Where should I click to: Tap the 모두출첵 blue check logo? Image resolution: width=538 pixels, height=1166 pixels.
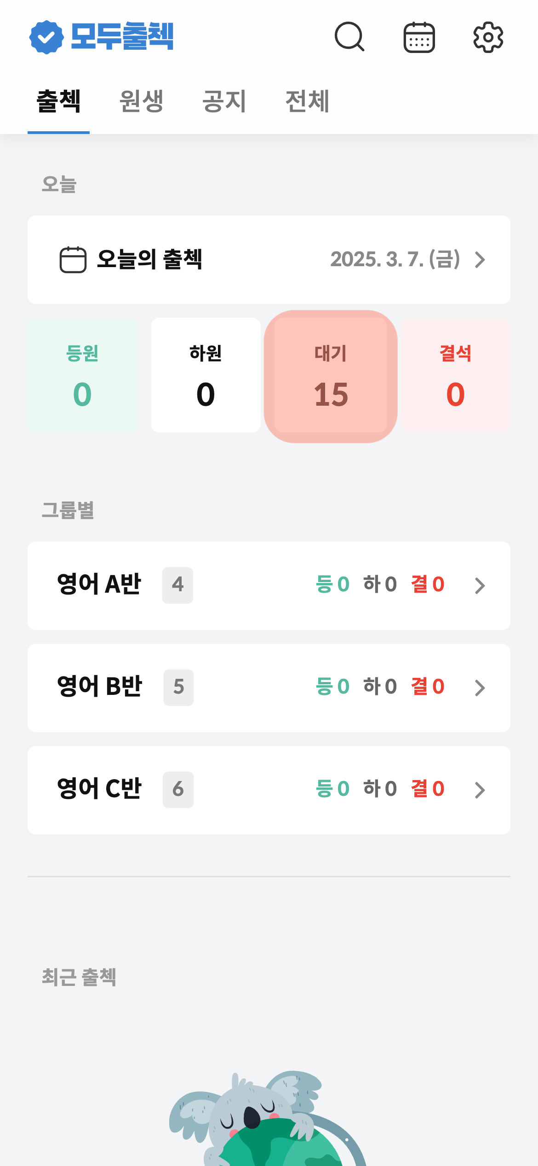coord(46,37)
